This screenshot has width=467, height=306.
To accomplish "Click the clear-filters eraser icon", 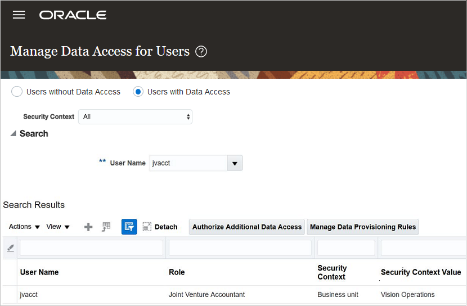I will click(10, 248).
